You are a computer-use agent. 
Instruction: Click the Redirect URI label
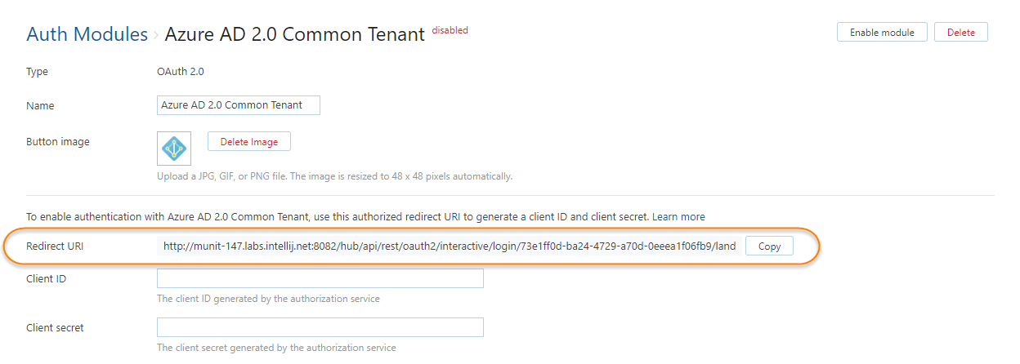coord(56,246)
